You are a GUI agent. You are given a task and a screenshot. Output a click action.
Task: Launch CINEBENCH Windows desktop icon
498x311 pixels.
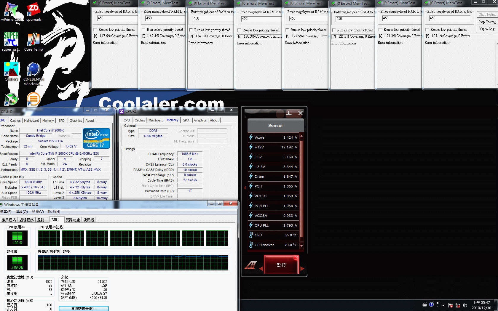click(x=33, y=74)
